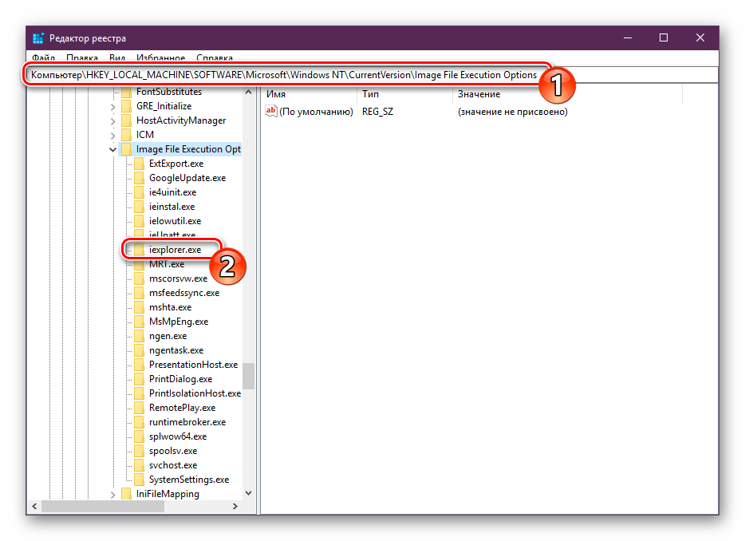Select the ngentask.exe key
The image size is (745, 541).
[x=176, y=349]
